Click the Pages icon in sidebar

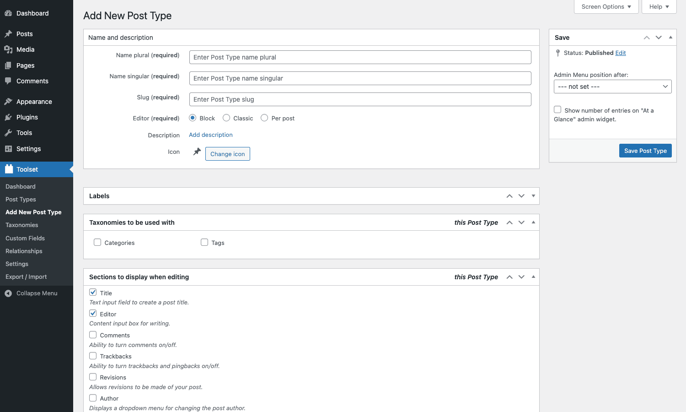pos(8,65)
